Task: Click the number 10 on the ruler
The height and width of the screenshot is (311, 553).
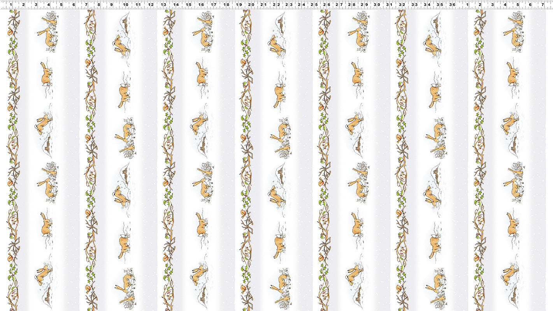Action: [x=125, y=5]
